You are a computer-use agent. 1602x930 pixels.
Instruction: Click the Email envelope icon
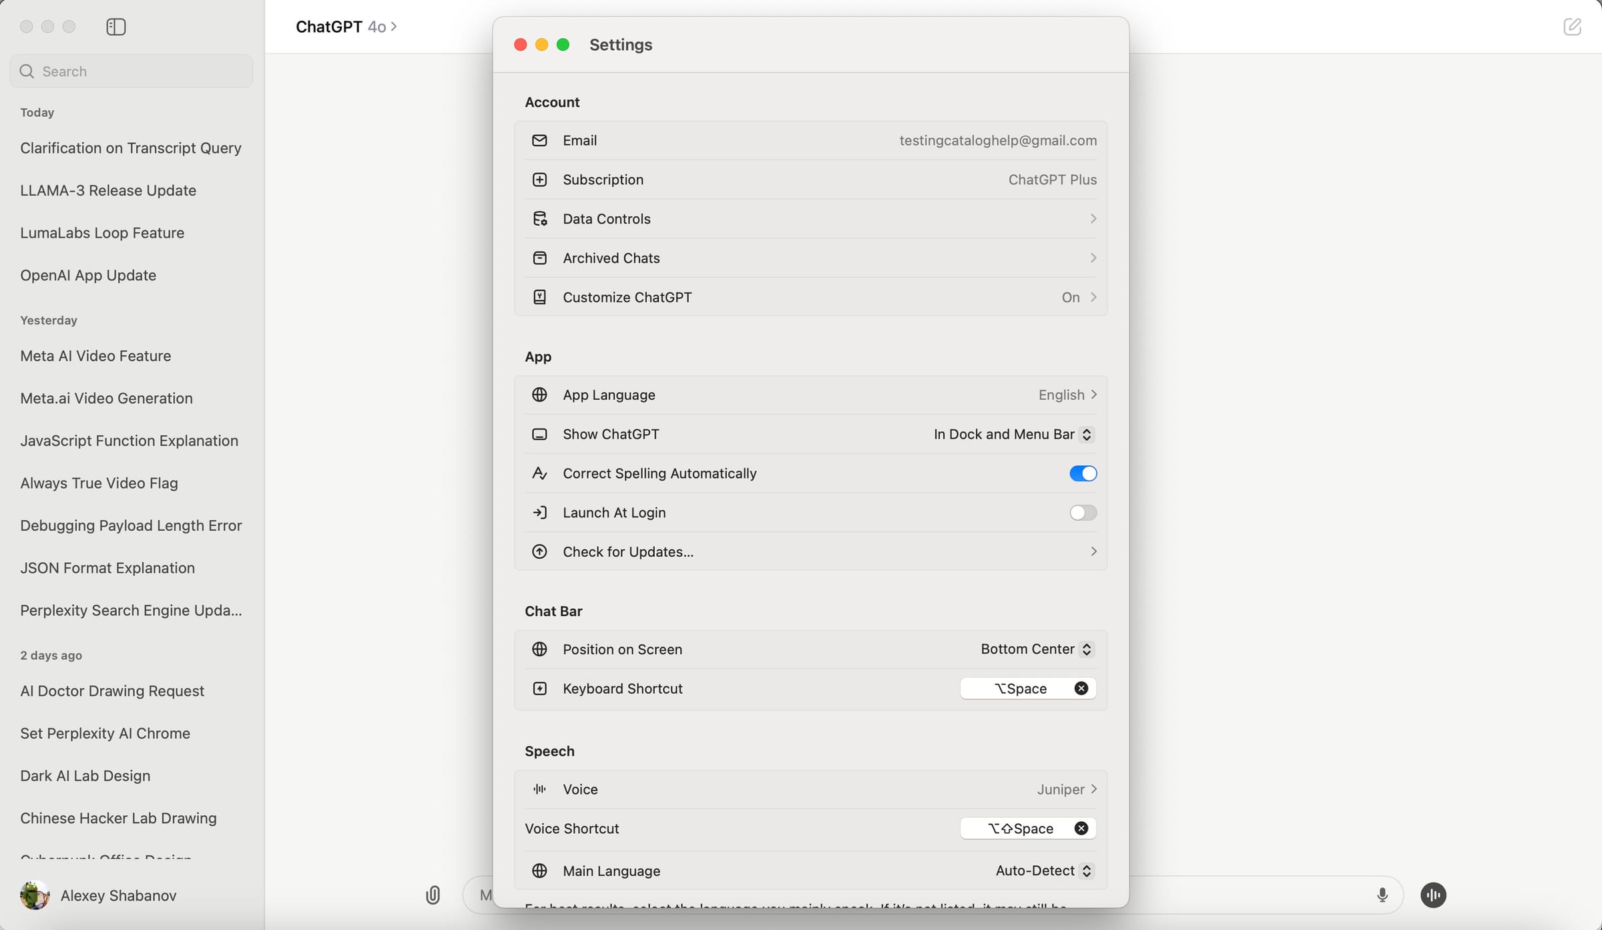540,140
